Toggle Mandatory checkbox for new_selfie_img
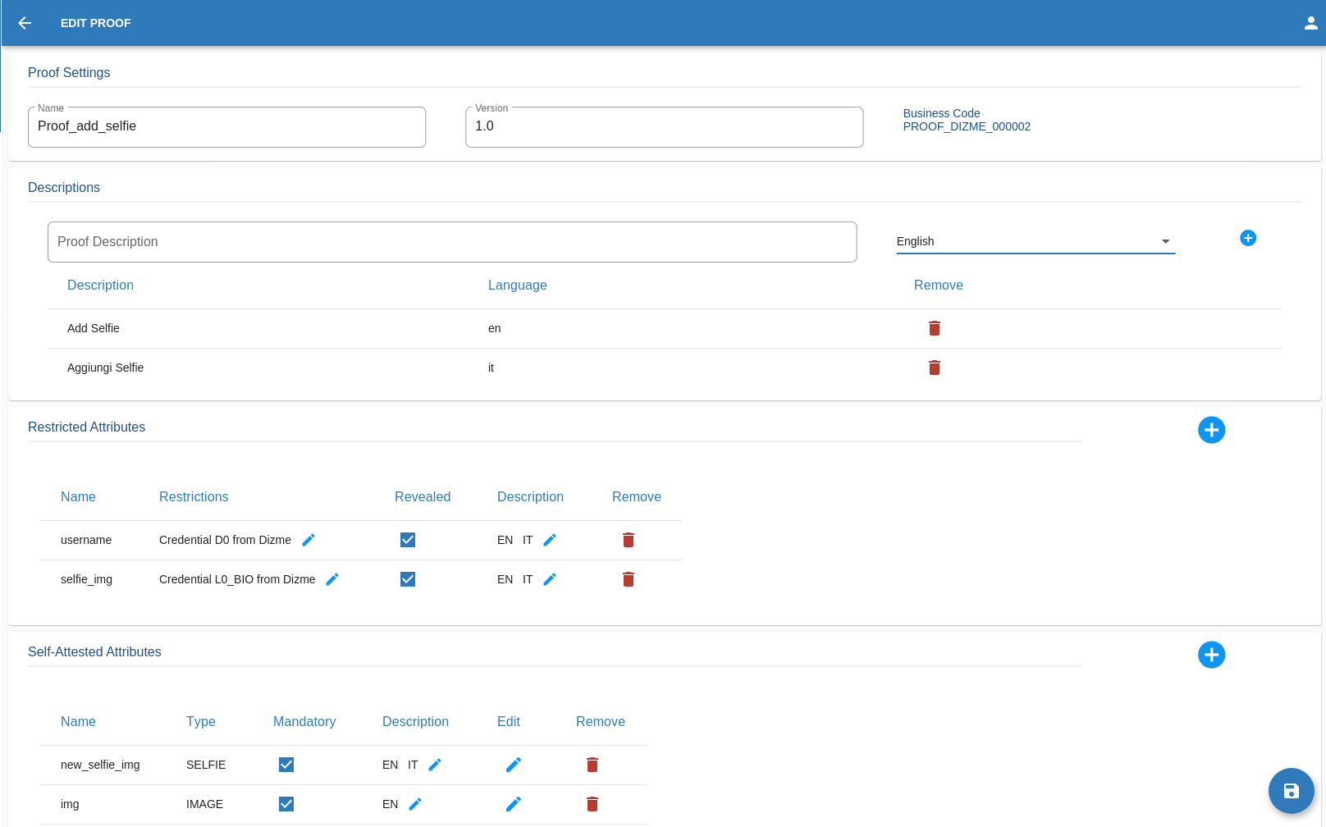Image resolution: width=1326 pixels, height=827 pixels. (286, 765)
